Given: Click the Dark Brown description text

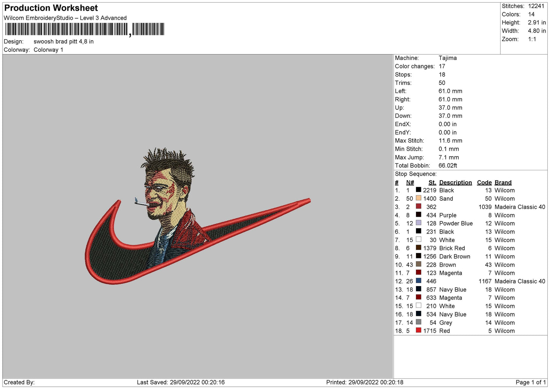Looking at the screenshot, I should click(x=454, y=256).
